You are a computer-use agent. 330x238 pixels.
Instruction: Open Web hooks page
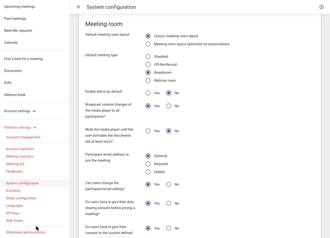(14, 221)
